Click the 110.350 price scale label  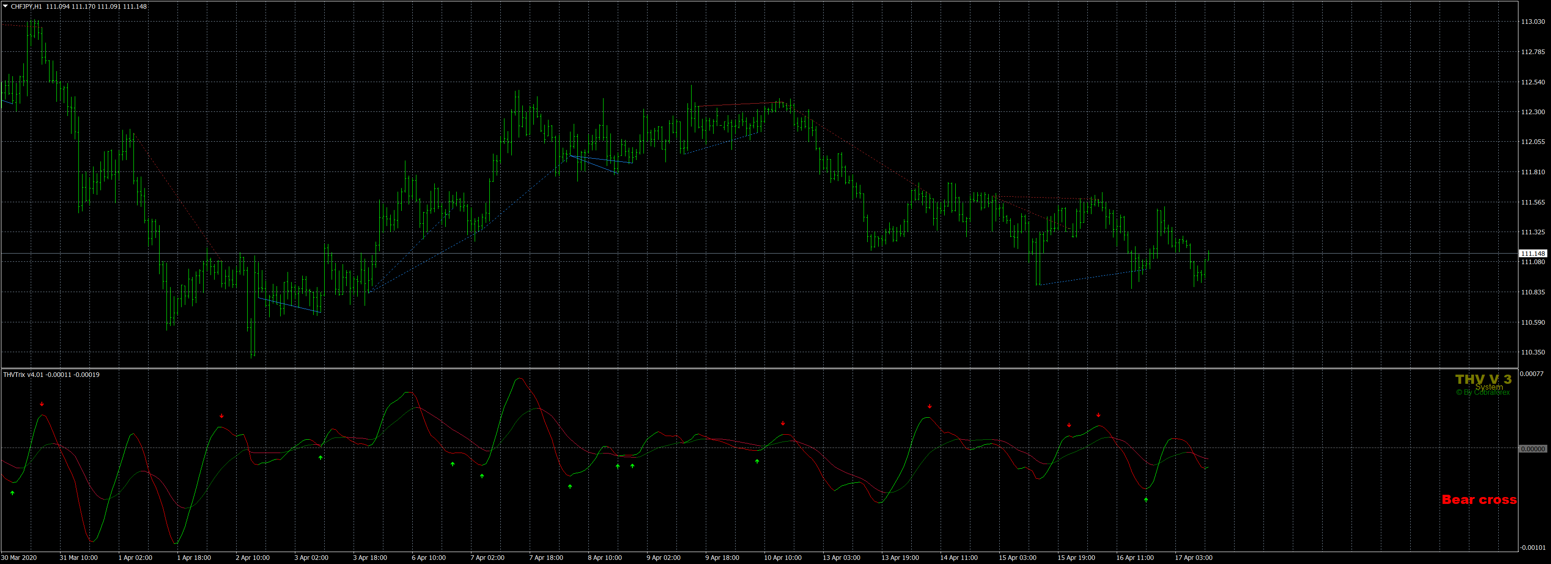point(1532,352)
